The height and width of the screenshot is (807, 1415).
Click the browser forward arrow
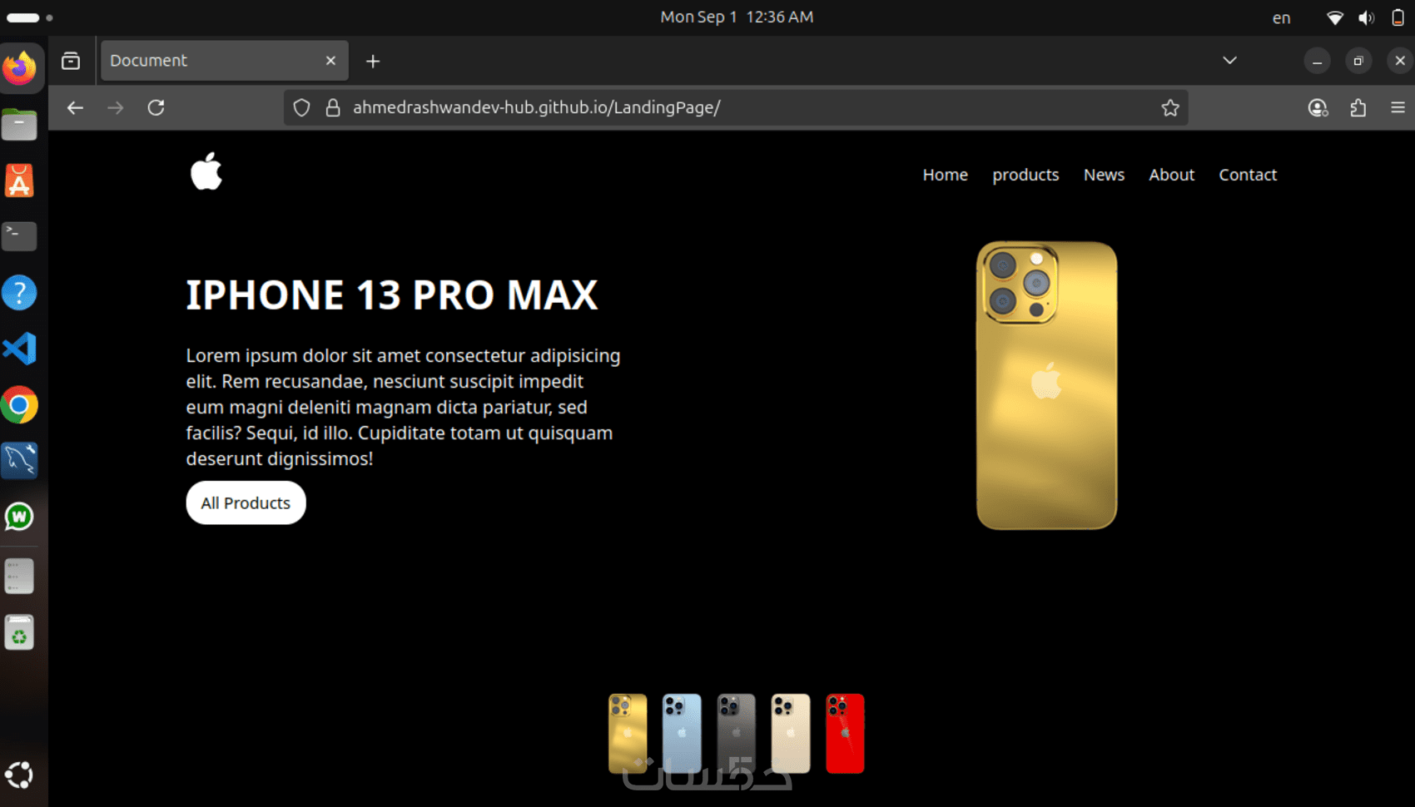tap(116, 107)
